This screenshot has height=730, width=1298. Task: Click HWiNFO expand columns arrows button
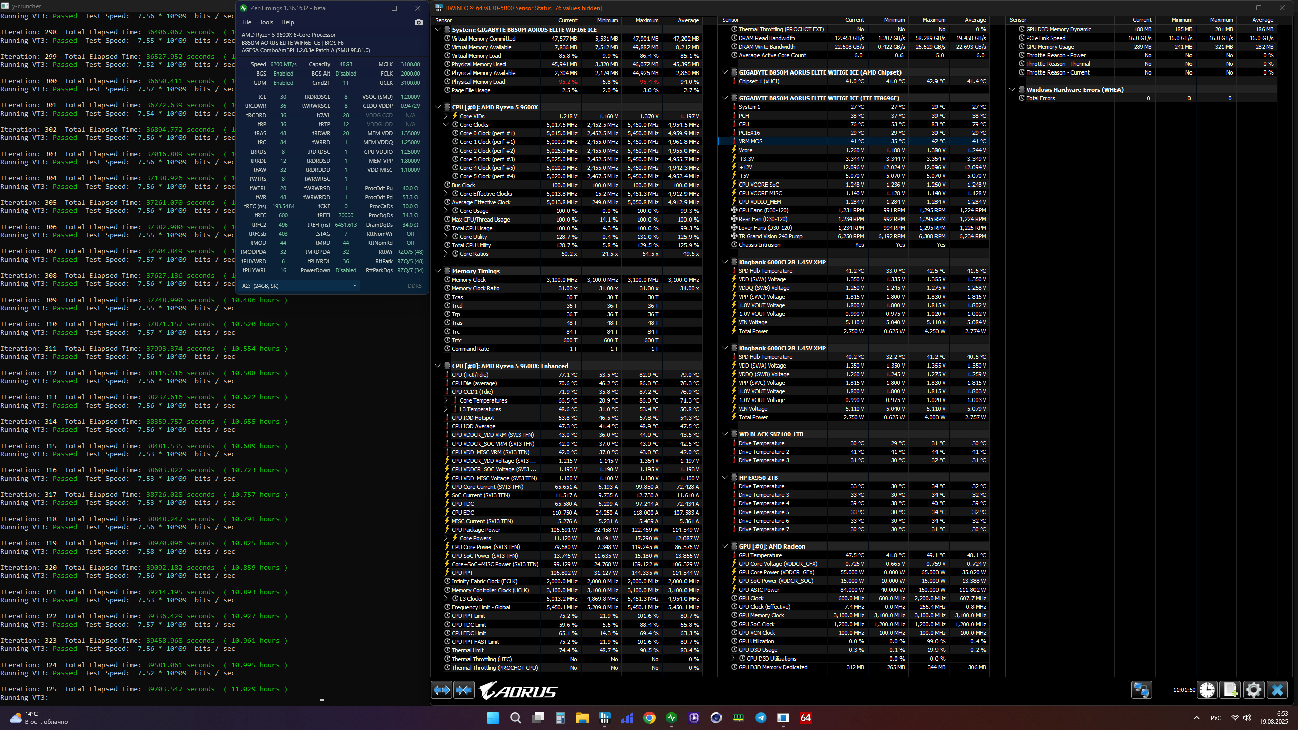[x=442, y=690]
